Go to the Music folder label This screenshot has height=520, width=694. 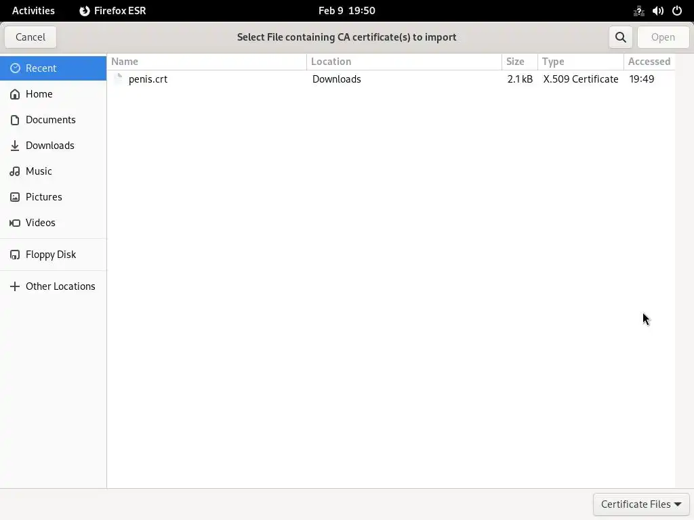click(x=39, y=171)
